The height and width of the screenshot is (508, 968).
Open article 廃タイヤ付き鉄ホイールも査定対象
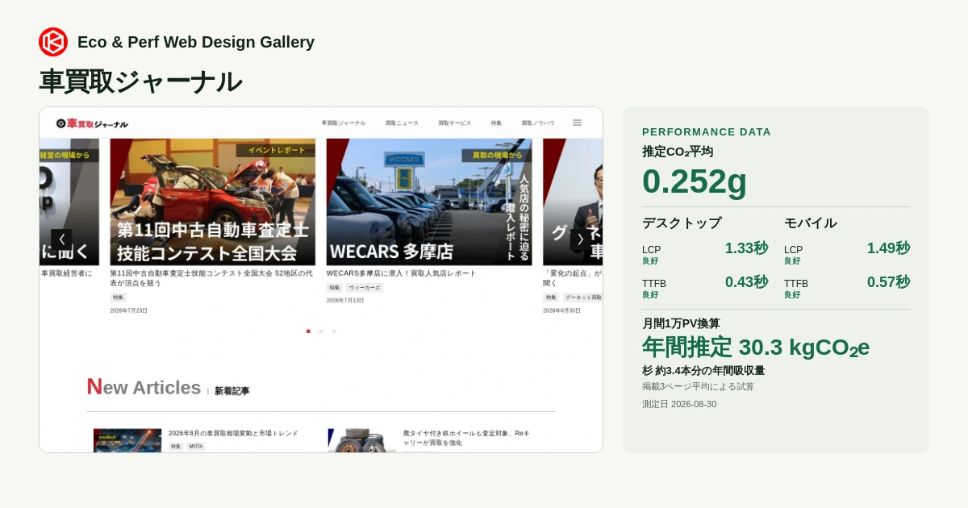click(x=466, y=438)
